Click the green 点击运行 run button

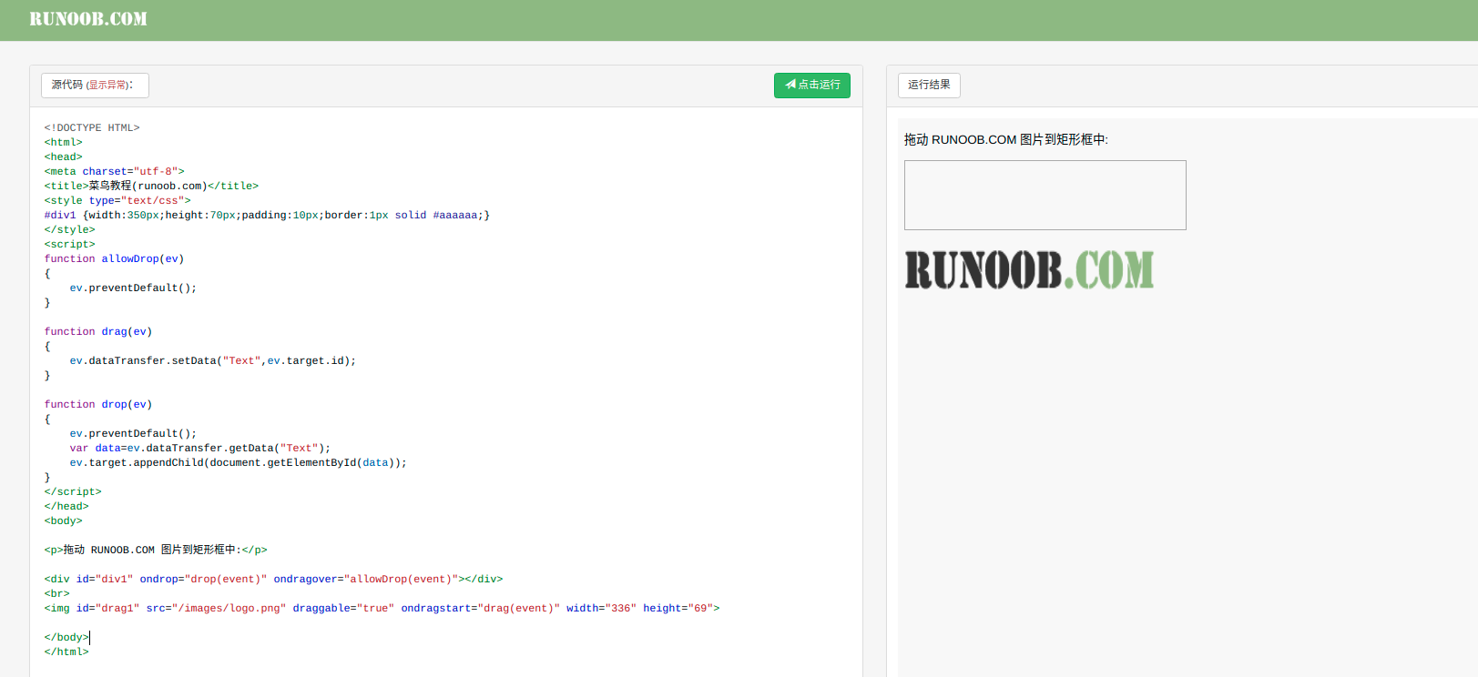point(812,85)
